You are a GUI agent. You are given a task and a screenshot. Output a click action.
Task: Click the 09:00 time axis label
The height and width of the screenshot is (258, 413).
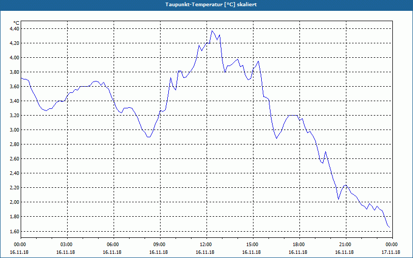point(160,245)
